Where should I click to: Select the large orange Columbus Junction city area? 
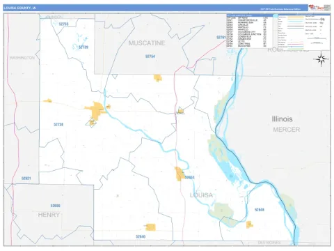click(x=95, y=110)
